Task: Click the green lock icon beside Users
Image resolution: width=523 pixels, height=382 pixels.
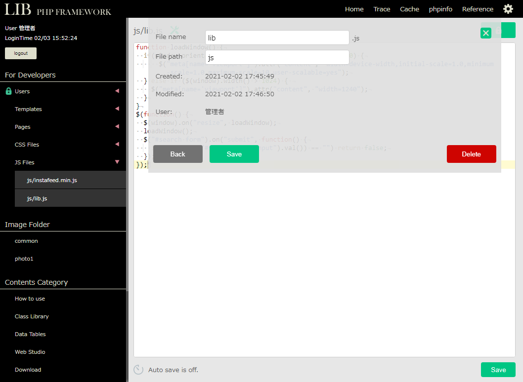Action: pos(8,91)
